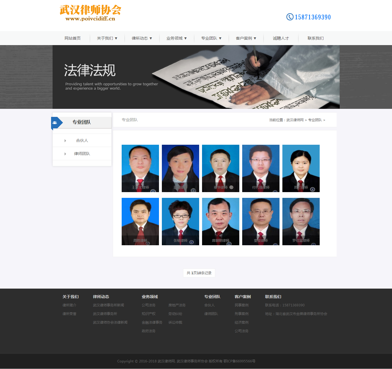Click footer heading 联系我们
The width and height of the screenshot is (392, 369).
(273, 297)
